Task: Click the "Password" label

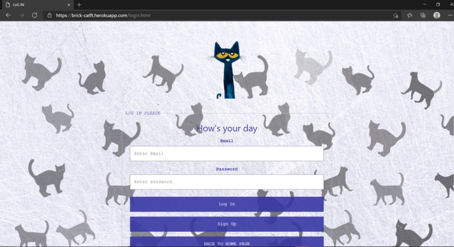Action: [226, 169]
